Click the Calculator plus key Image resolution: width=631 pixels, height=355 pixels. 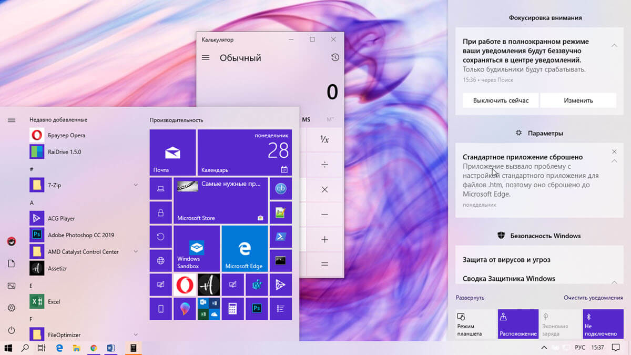pos(324,239)
